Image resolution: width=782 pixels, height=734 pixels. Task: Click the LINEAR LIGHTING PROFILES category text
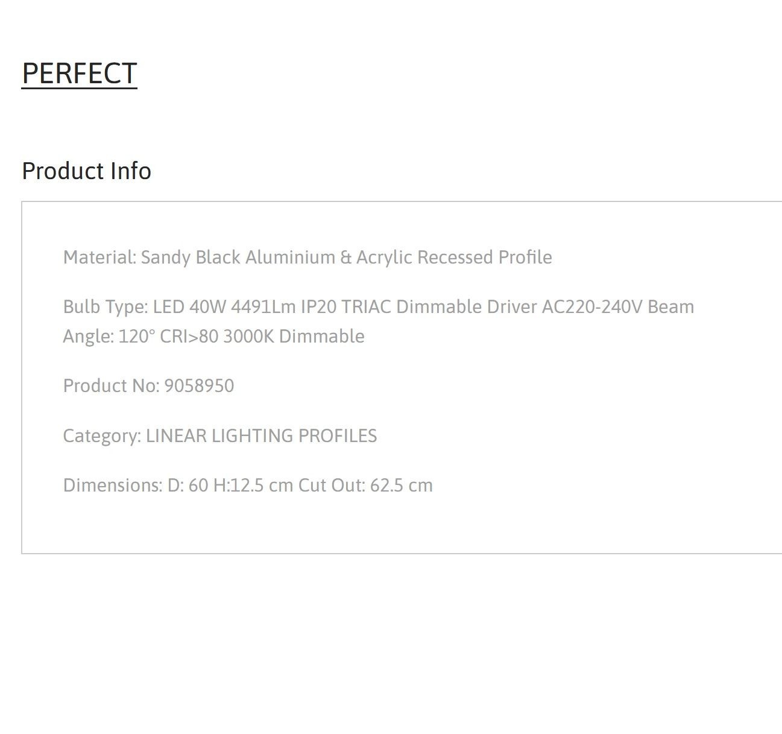point(261,435)
